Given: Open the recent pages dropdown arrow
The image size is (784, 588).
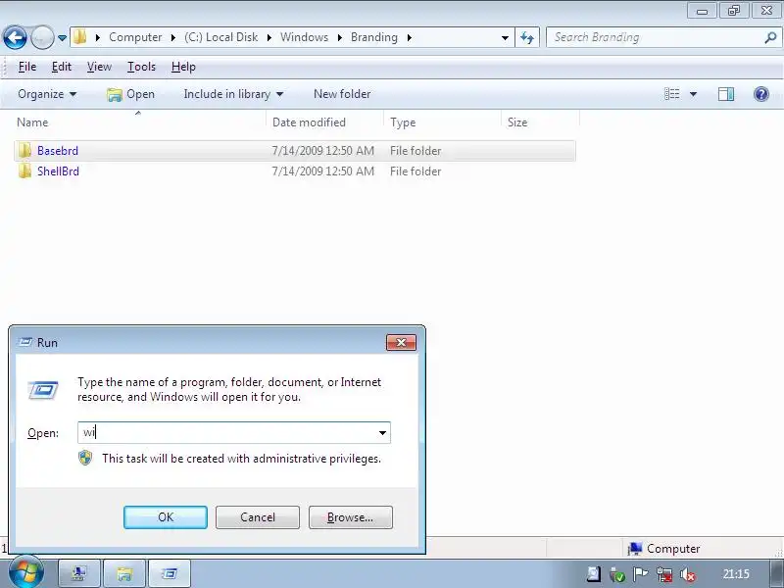Looking at the screenshot, I should [62, 38].
